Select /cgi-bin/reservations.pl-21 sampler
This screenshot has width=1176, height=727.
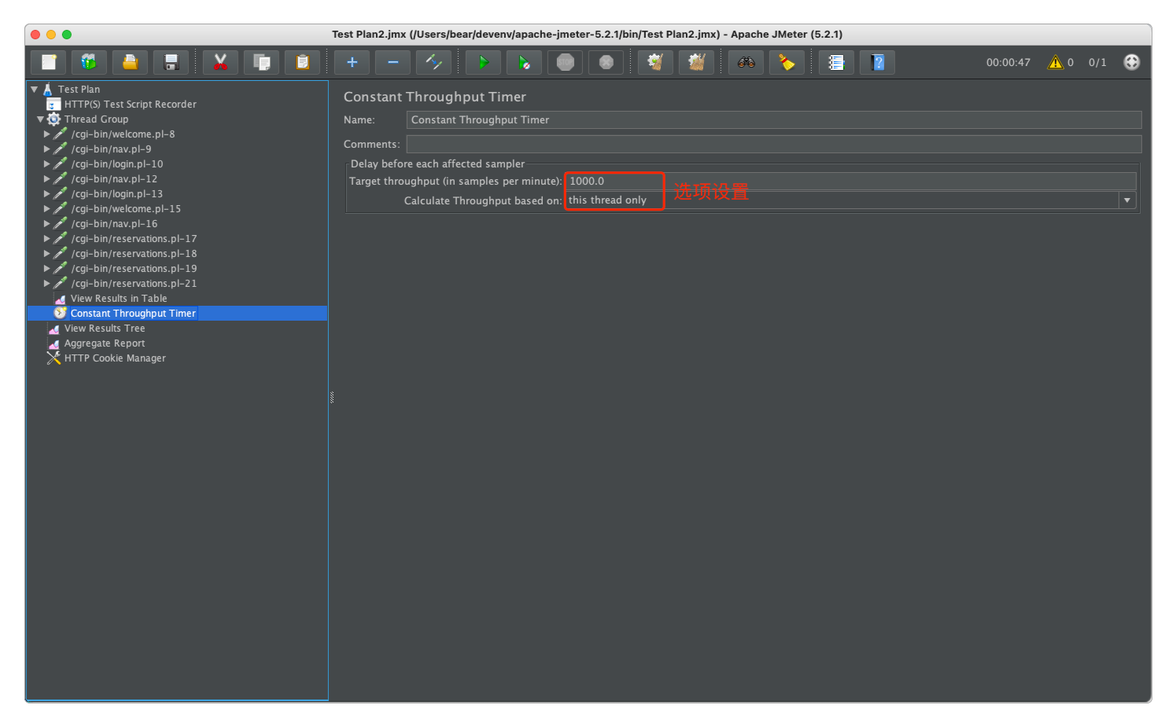point(134,284)
